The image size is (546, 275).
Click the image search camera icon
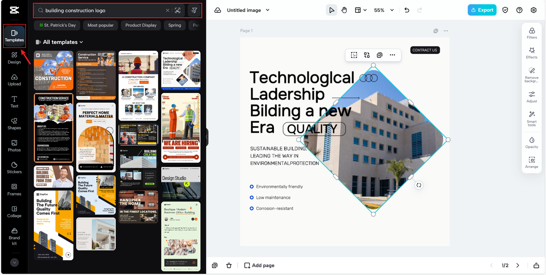[x=178, y=10]
